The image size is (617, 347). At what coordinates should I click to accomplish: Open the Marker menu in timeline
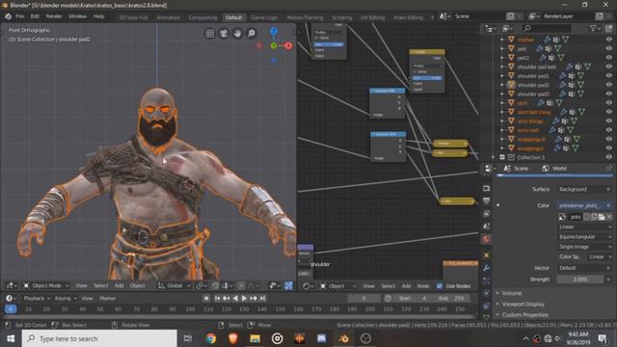(107, 298)
